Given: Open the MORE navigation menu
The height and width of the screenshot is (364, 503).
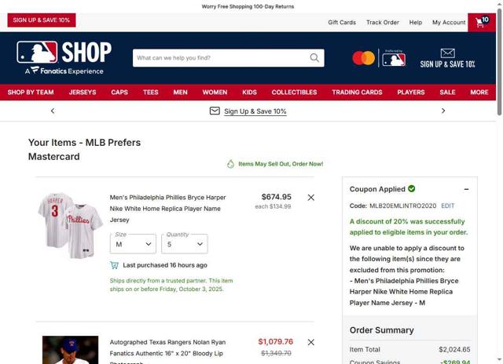Looking at the screenshot, I should tap(479, 93).
